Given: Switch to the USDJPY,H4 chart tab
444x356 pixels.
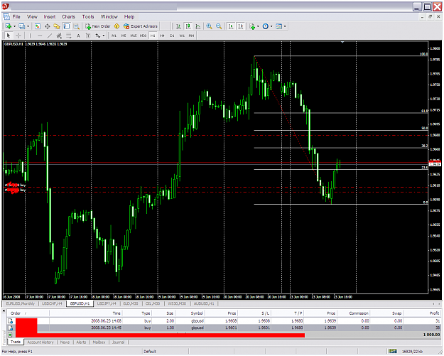Looking at the screenshot, I should click(x=107, y=303).
